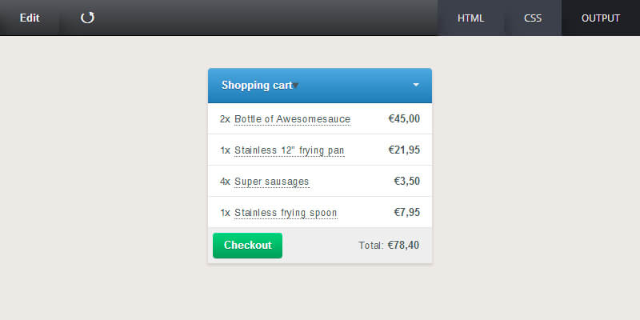Open the Stainless 12" frying pan link

[289, 150]
